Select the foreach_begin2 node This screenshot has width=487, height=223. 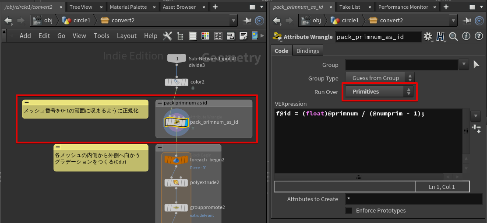[176, 160]
